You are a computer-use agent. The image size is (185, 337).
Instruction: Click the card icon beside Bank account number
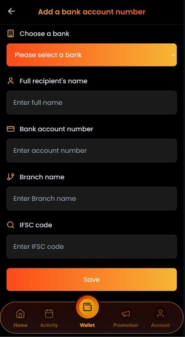coord(11,129)
